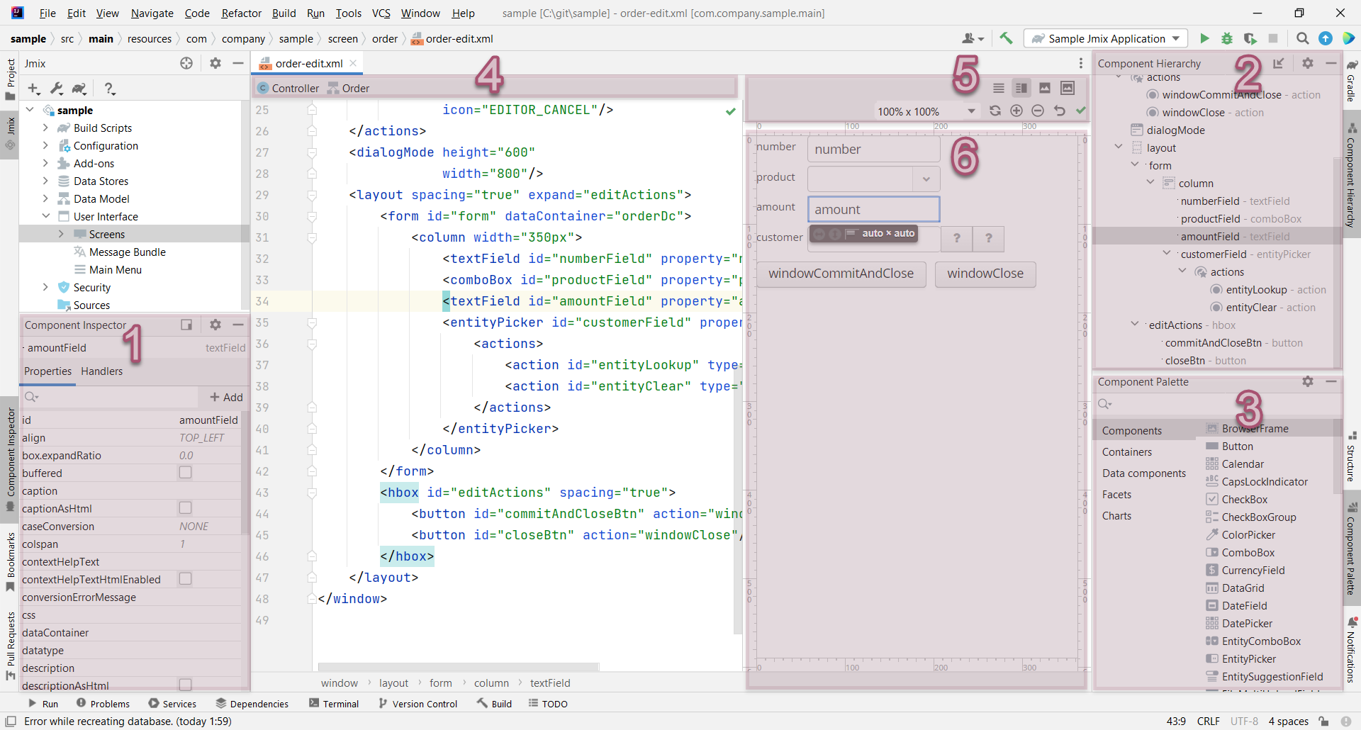Expand the Data Model tree node
Viewport: 1361px width, 730px height.
coord(45,198)
